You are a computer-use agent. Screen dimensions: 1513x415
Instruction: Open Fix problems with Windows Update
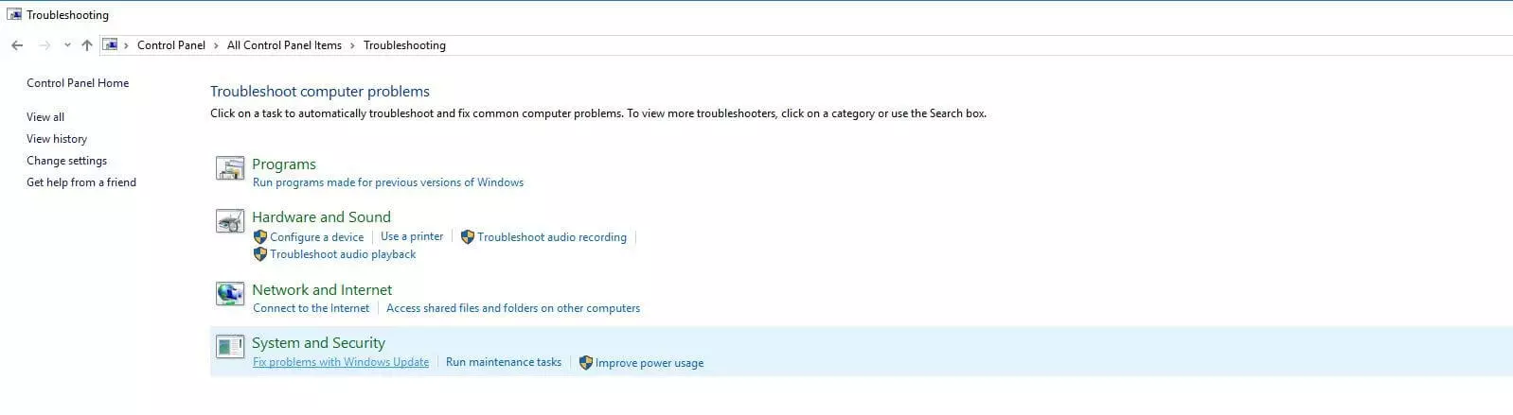[x=341, y=362]
